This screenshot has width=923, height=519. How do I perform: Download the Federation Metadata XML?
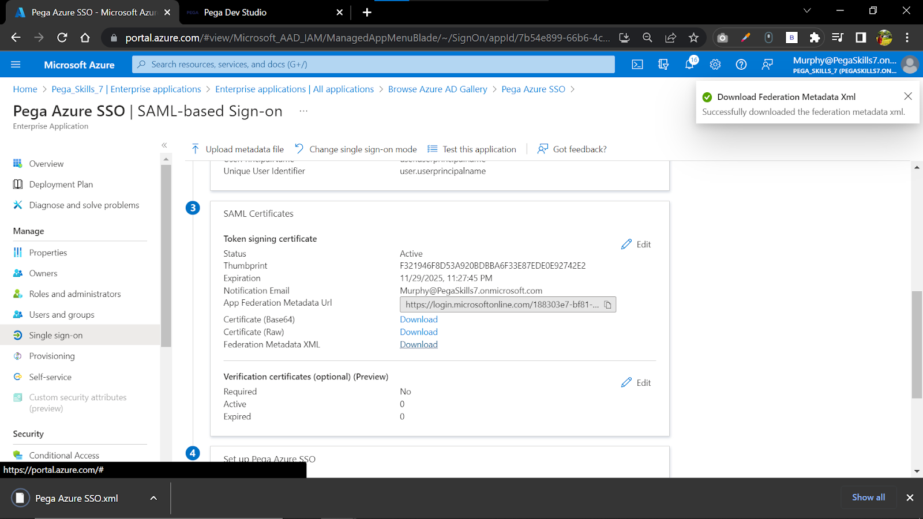click(419, 345)
